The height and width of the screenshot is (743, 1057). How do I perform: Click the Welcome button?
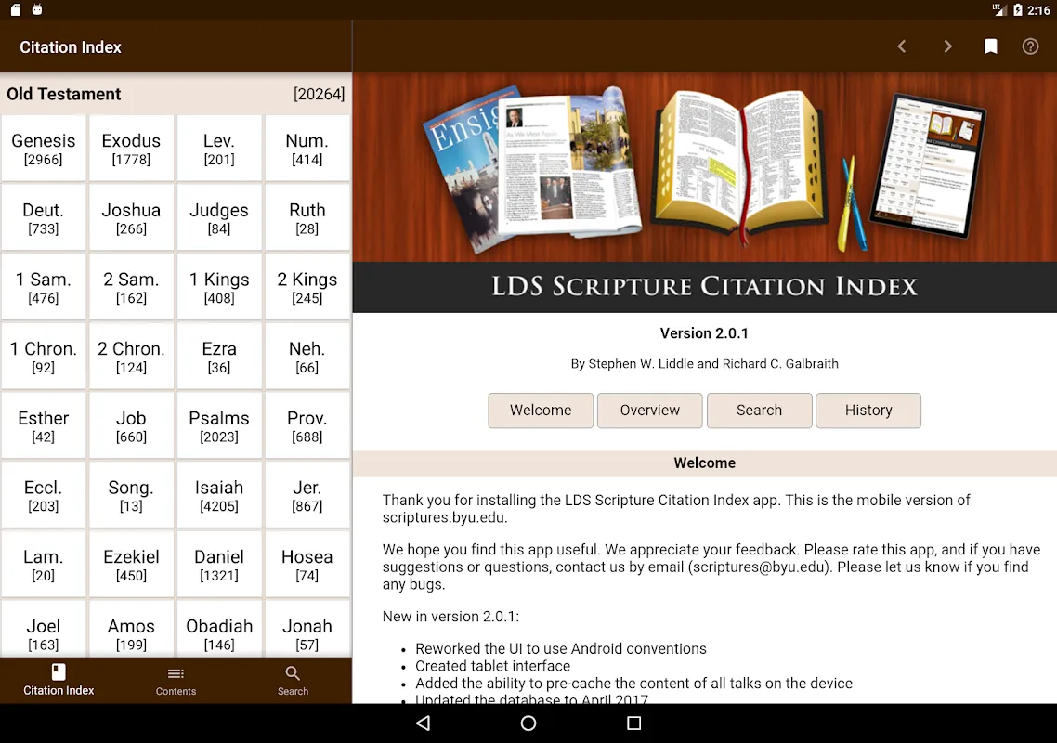click(x=541, y=411)
